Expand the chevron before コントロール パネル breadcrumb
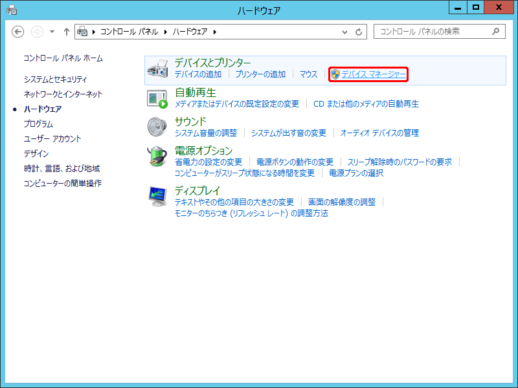 pos(93,32)
